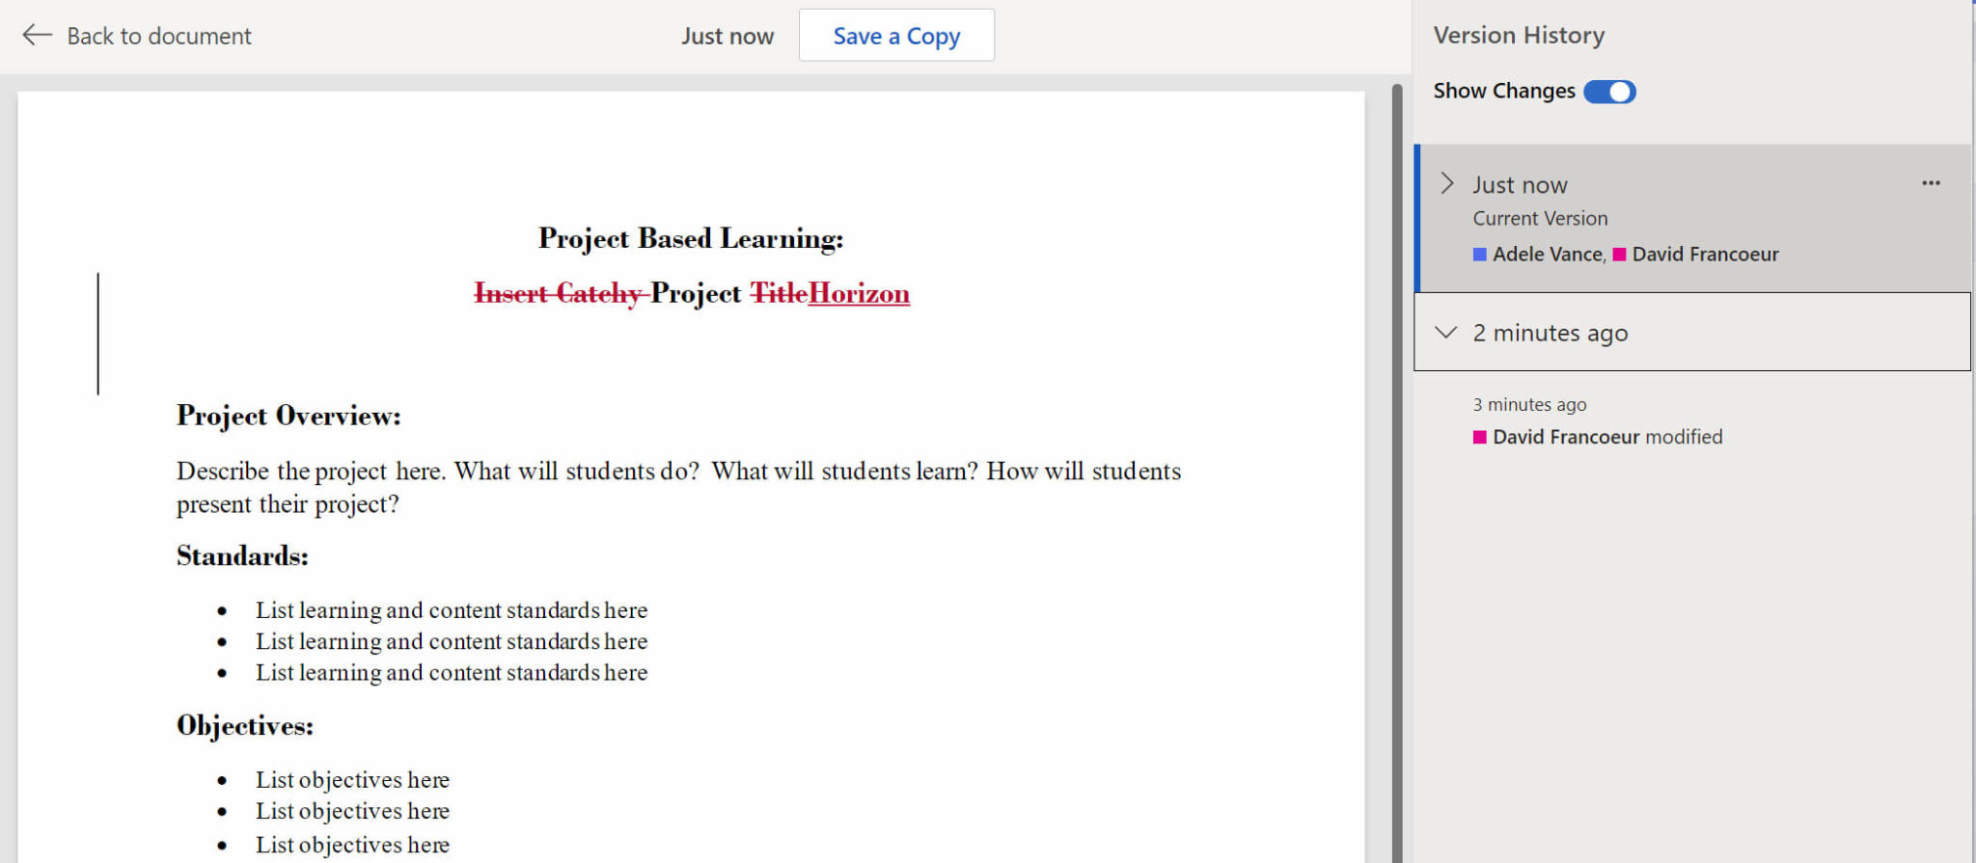Click the back arrow icon
The image size is (1976, 863).
(x=37, y=36)
